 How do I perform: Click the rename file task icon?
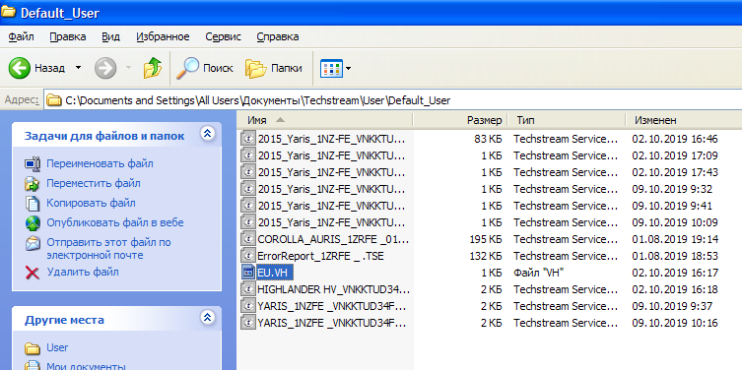[33, 164]
